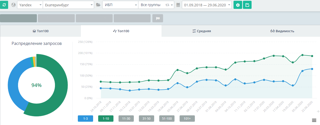Open settings with the gear button
This screenshot has height=125, width=320.
238,5
